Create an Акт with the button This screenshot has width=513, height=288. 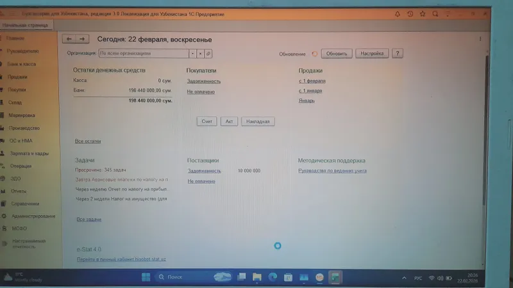(x=229, y=122)
